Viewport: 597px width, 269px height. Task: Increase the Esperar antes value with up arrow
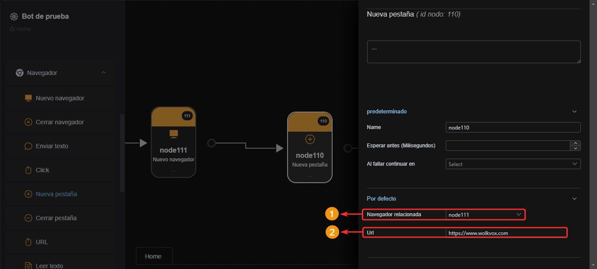coord(576,143)
